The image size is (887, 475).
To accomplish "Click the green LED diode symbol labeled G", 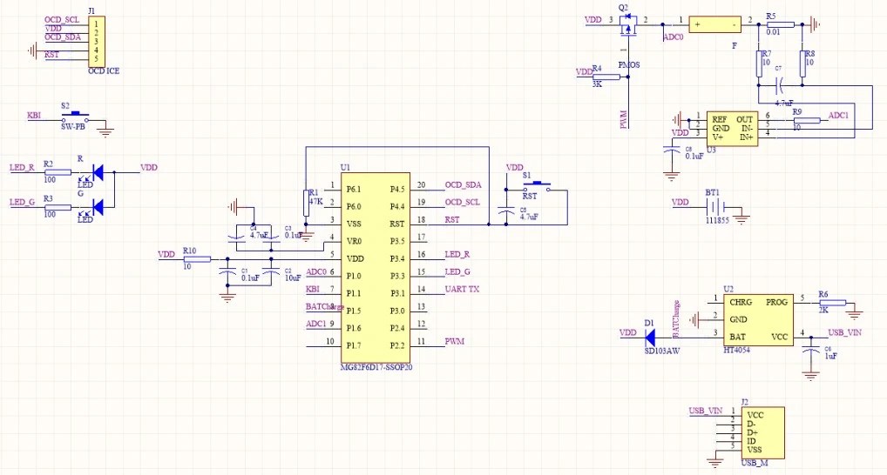I will 98,207.
